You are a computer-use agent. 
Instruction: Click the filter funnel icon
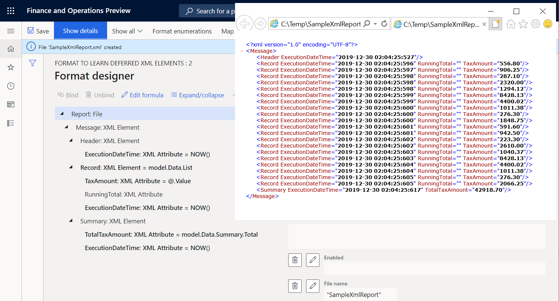(33, 63)
